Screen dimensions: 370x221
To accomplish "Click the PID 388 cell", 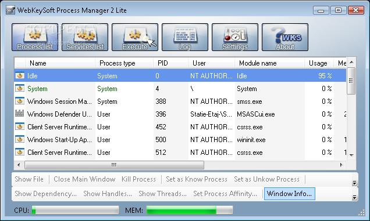I will (161, 102).
